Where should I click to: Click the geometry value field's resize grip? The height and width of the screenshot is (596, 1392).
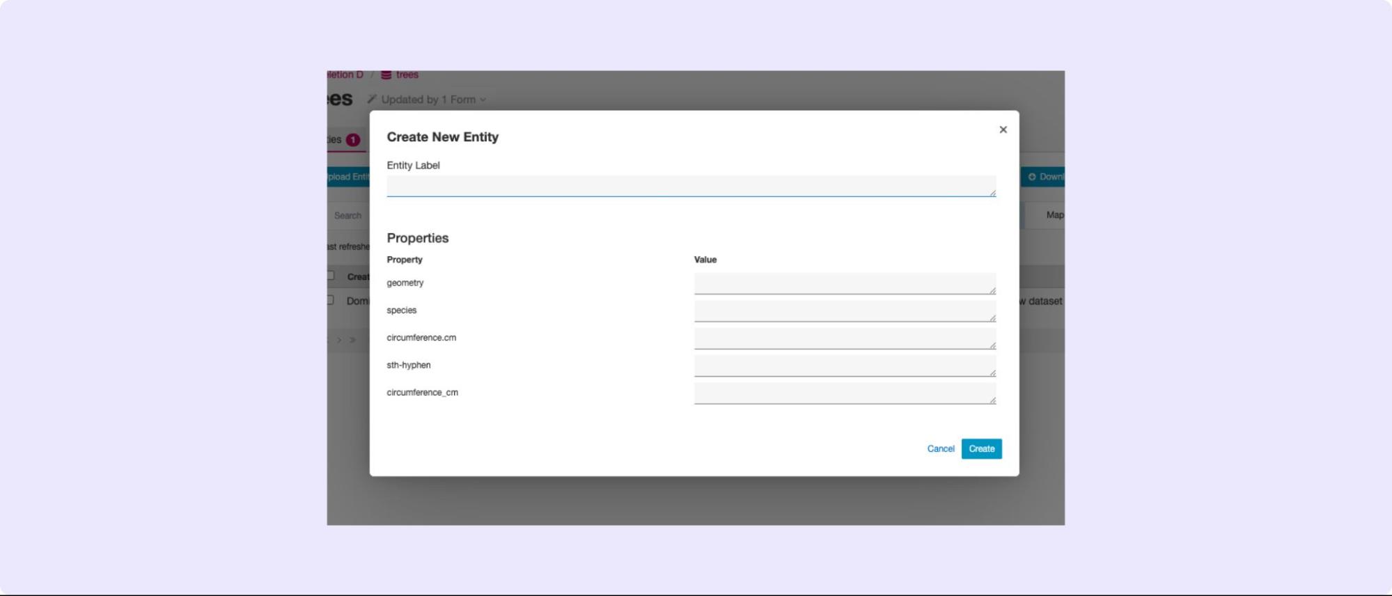tap(992, 290)
